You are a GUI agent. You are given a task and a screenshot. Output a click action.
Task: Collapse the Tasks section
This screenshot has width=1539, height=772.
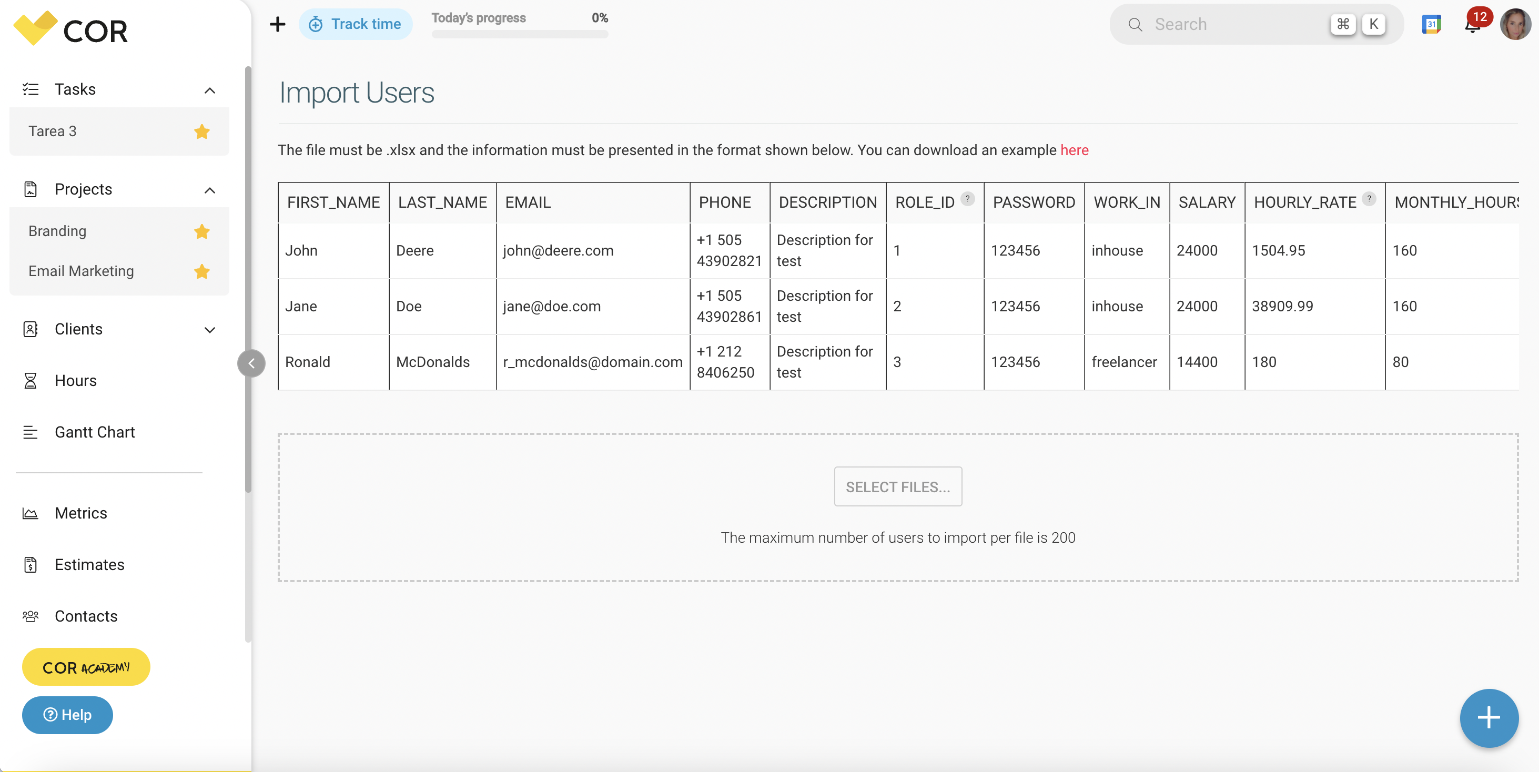tap(209, 89)
